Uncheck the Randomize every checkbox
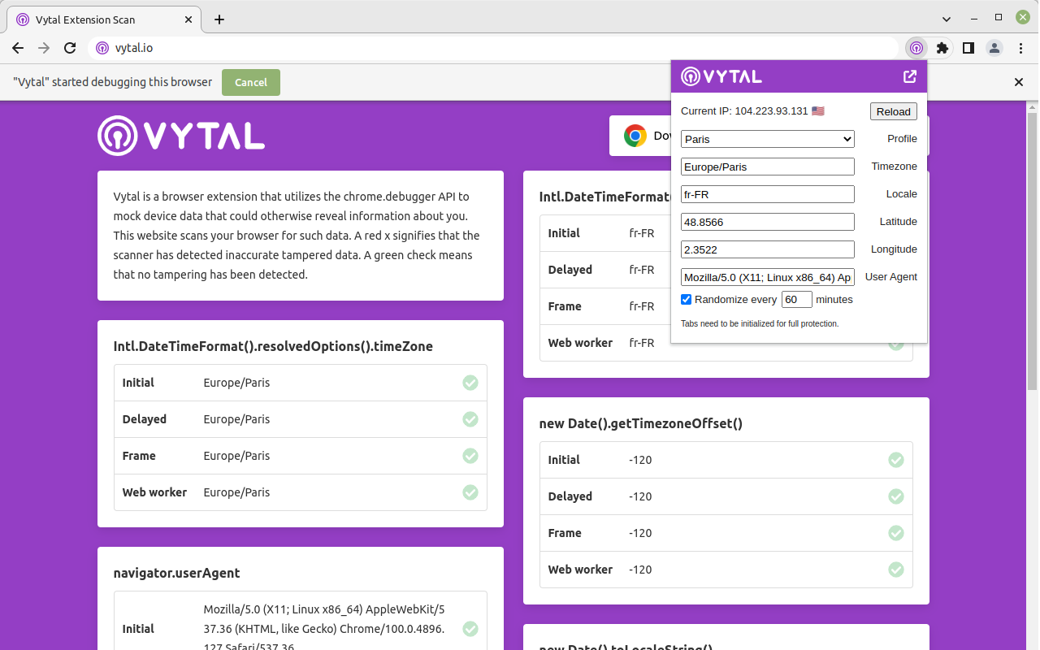1040x650 pixels. pos(687,300)
